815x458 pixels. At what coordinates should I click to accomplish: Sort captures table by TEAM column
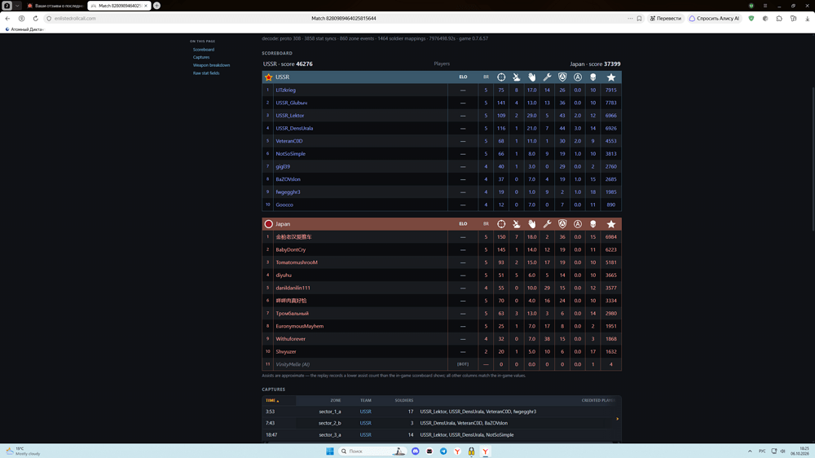pos(365,400)
